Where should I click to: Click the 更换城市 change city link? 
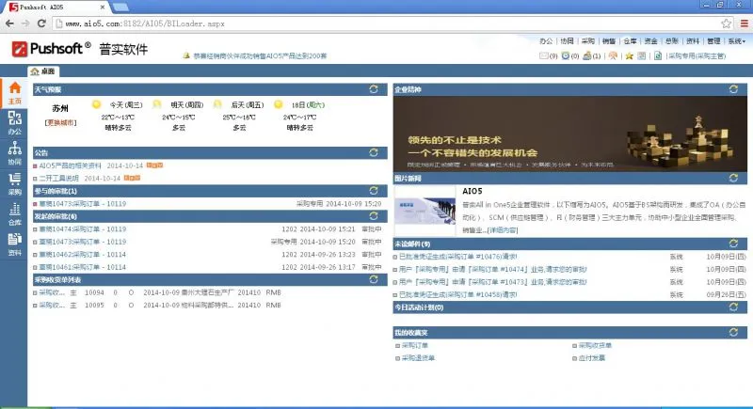pos(60,123)
